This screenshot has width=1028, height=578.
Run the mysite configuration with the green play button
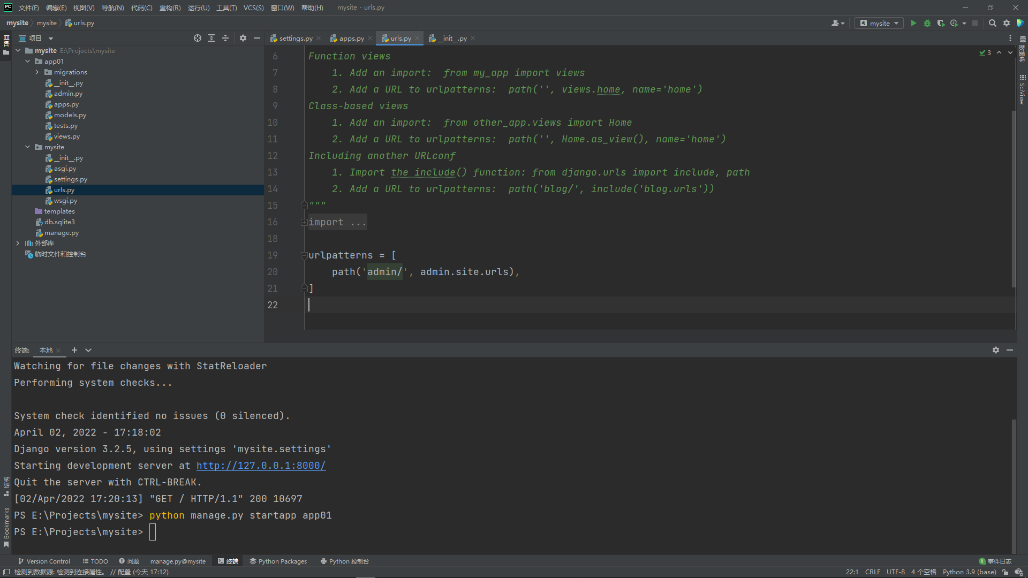913,23
